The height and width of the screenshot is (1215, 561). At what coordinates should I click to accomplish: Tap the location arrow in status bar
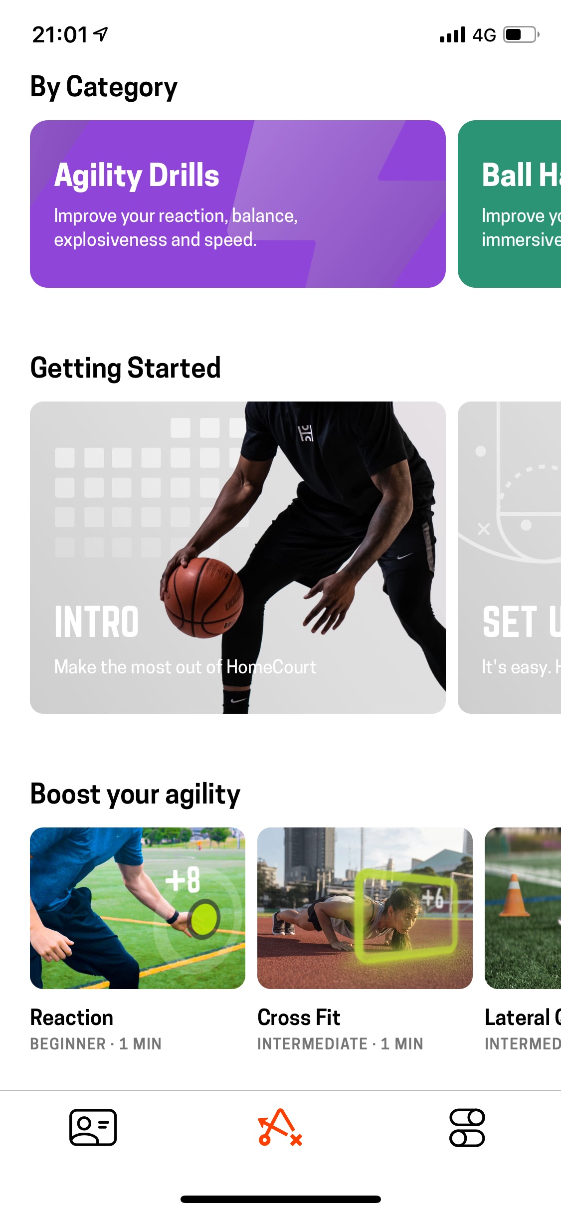101,34
